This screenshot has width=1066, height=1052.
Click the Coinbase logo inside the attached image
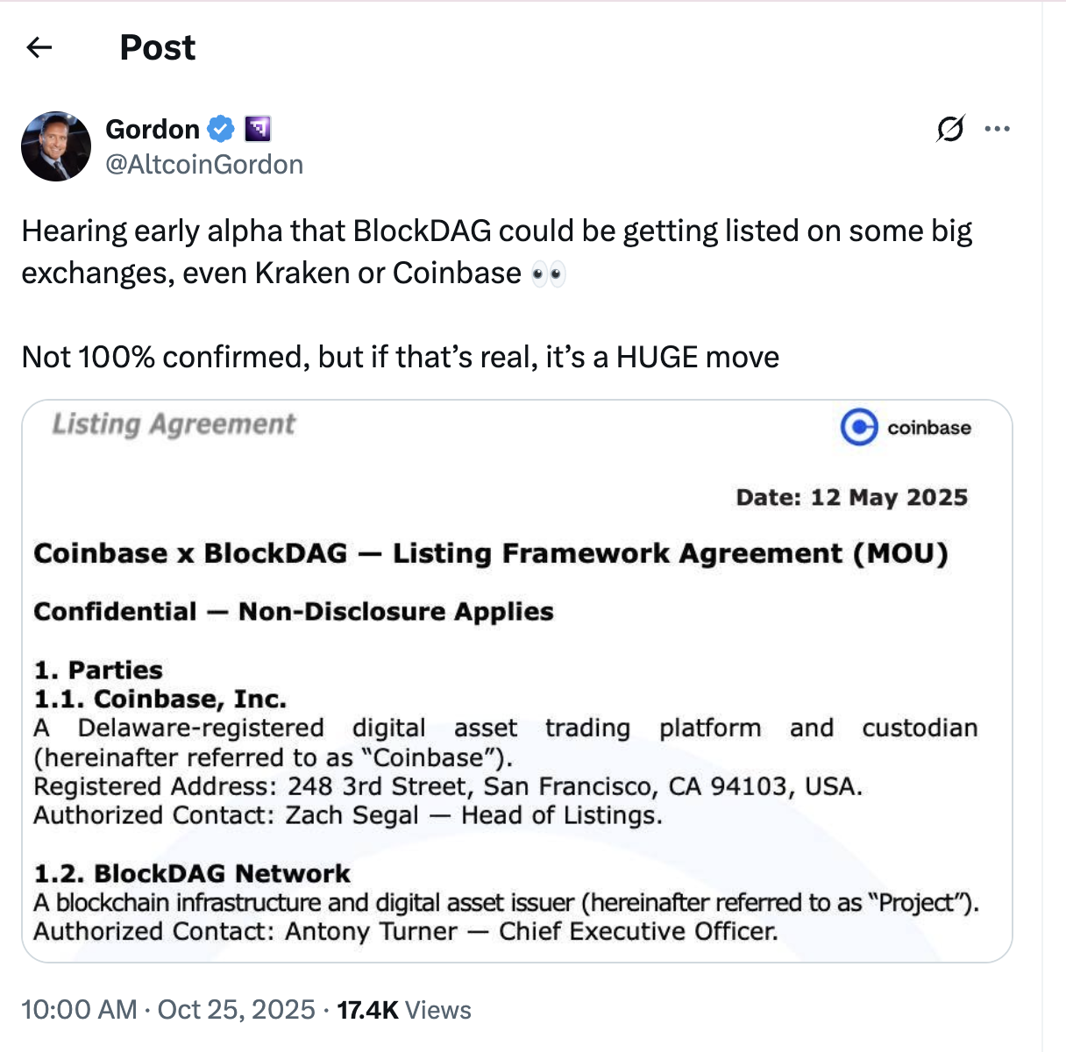tap(906, 428)
